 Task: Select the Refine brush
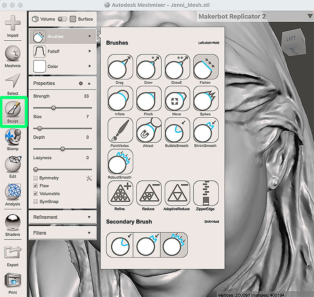pos(120,193)
